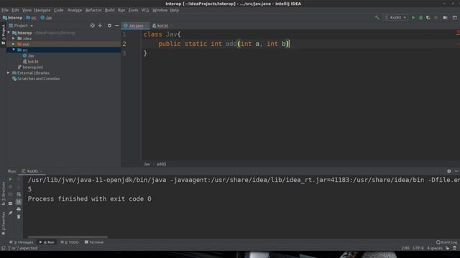Click the restore layout icon in the Run panel
This screenshot has width=460, height=258.
(x=10, y=204)
